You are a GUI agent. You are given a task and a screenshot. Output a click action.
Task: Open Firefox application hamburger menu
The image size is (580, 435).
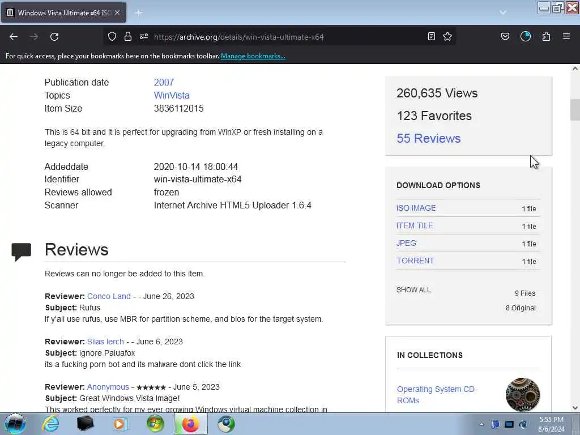[566, 36]
